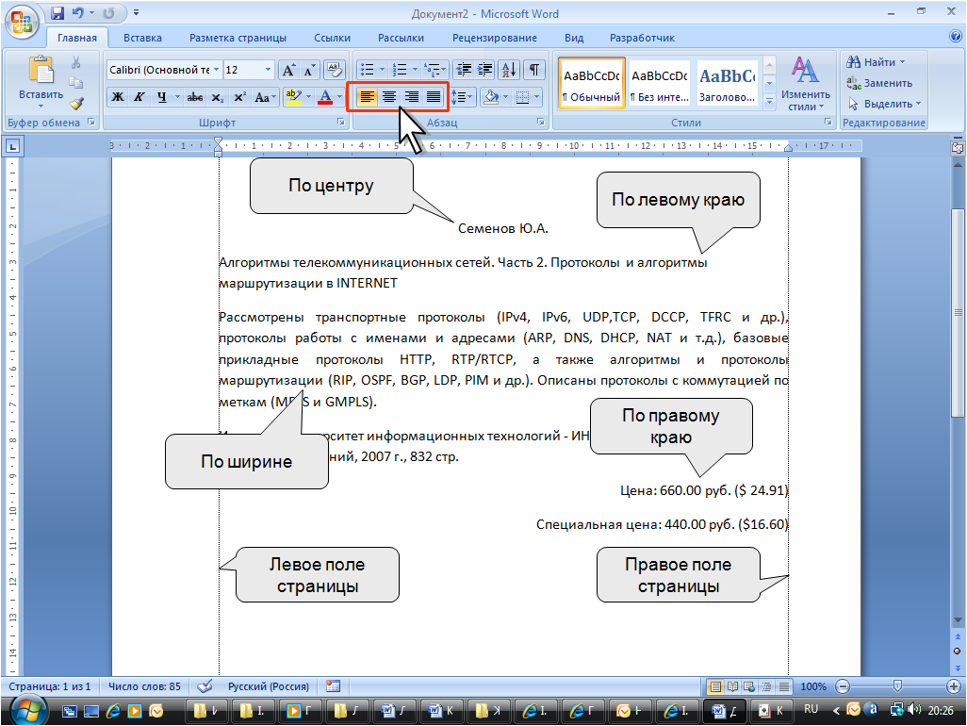Screen dimensions: 967x726
Task: Shrink font size with small A icon
Action: point(308,70)
